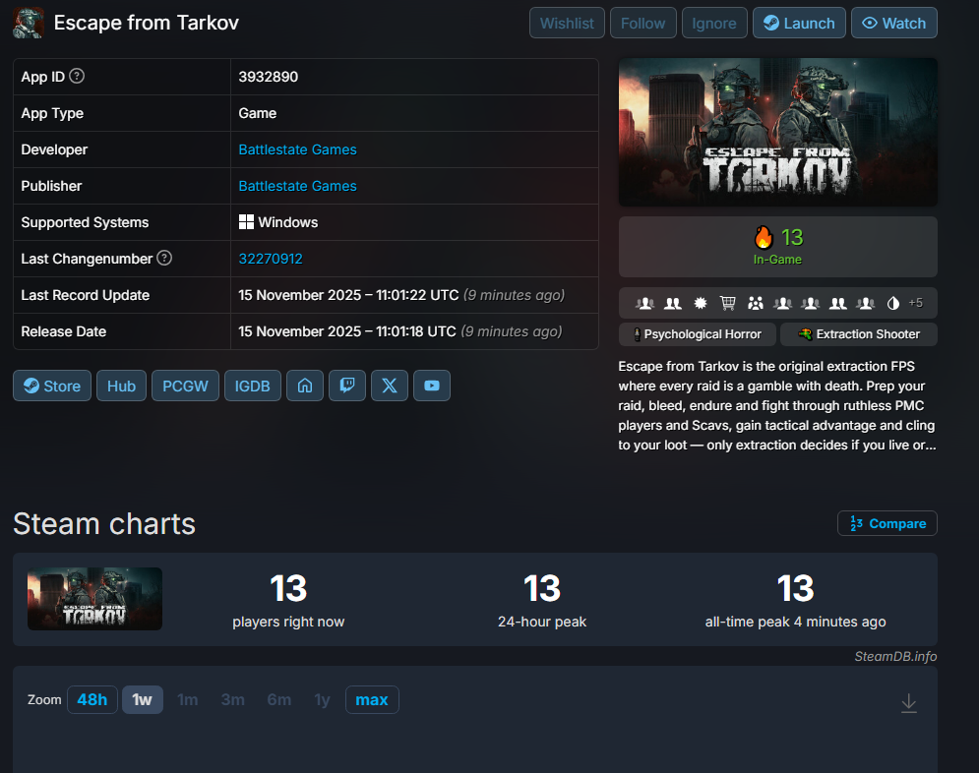The image size is (979, 773).
Task: Click the game description paragraph
Action: 777,405
